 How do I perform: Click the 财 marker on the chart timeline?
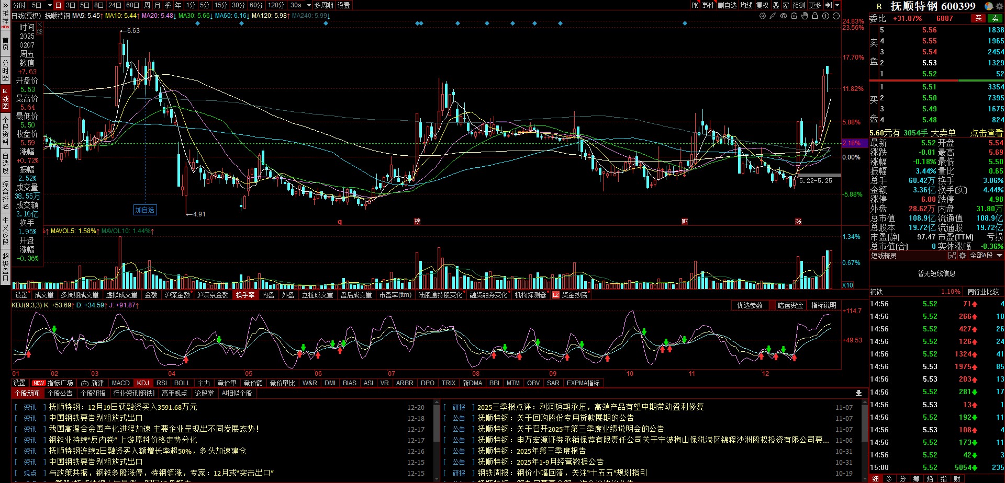tap(685, 222)
